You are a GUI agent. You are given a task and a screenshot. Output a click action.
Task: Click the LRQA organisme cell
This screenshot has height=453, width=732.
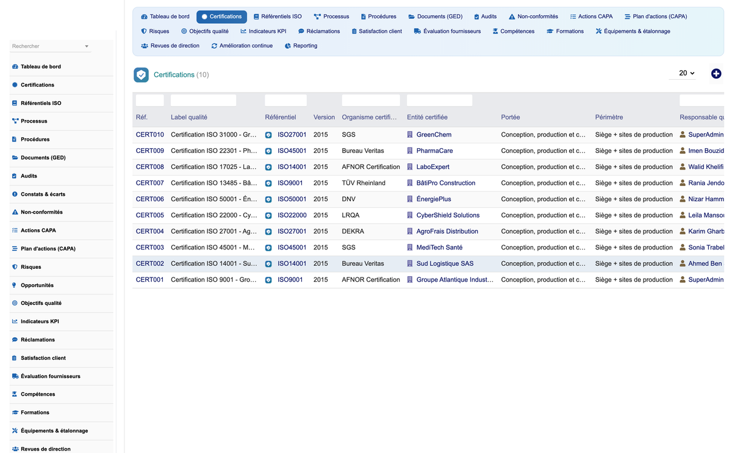tap(351, 215)
